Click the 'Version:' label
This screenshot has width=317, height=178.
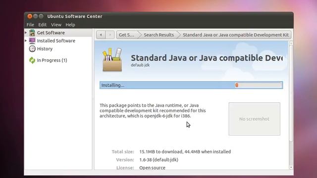(125, 160)
